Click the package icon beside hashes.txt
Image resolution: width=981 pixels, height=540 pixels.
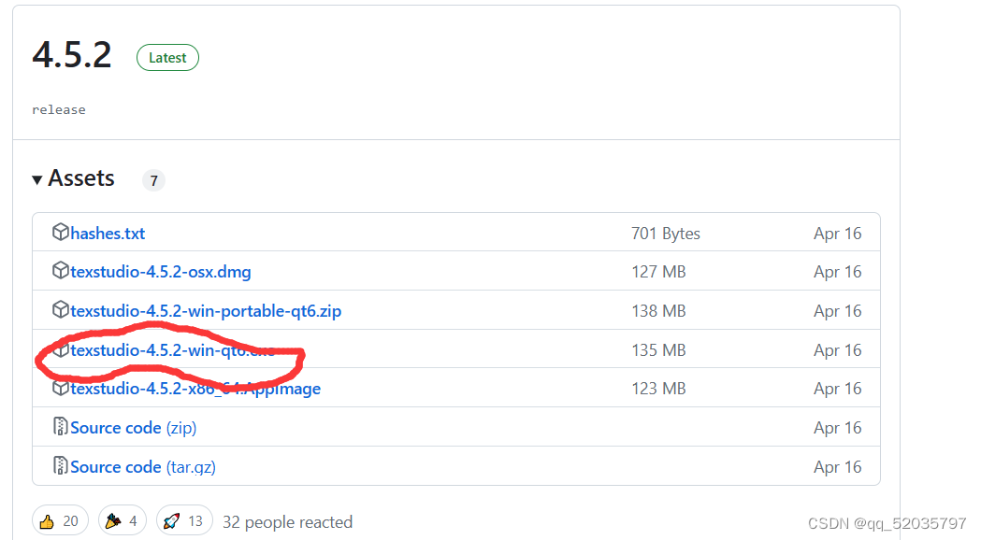point(60,233)
